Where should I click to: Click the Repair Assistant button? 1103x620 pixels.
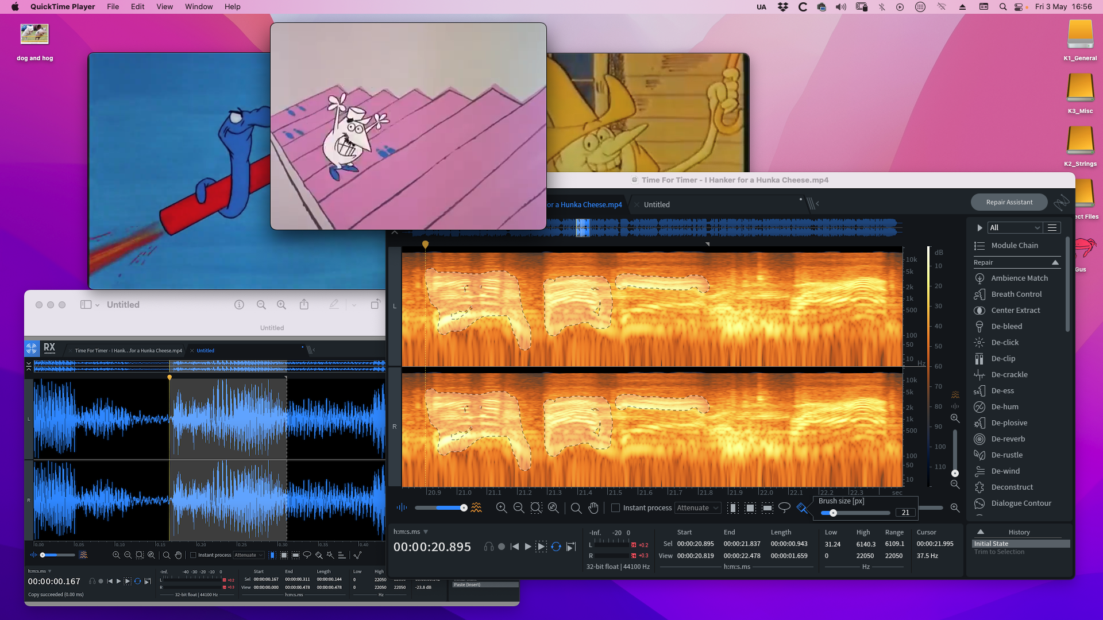click(1009, 202)
